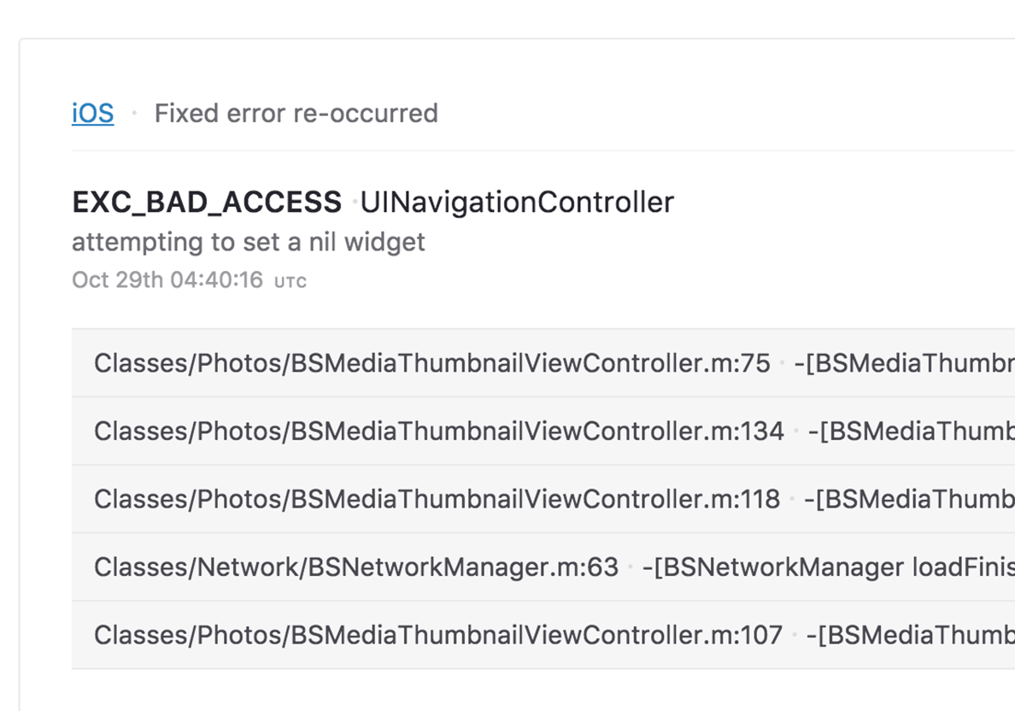Click the separator dot after the iOS link
1015x711 pixels.
(x=134, y=114)
